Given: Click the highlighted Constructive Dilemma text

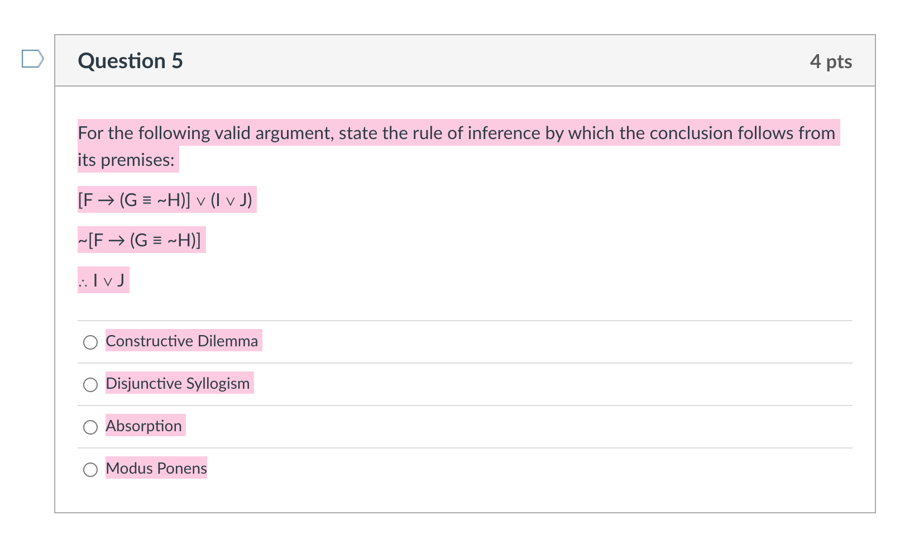Looking at the screenshot, I should (183, 341).
